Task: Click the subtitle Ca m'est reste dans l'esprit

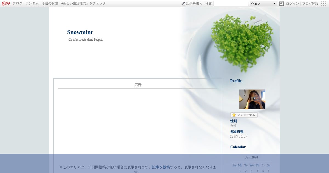Action: 86,40
